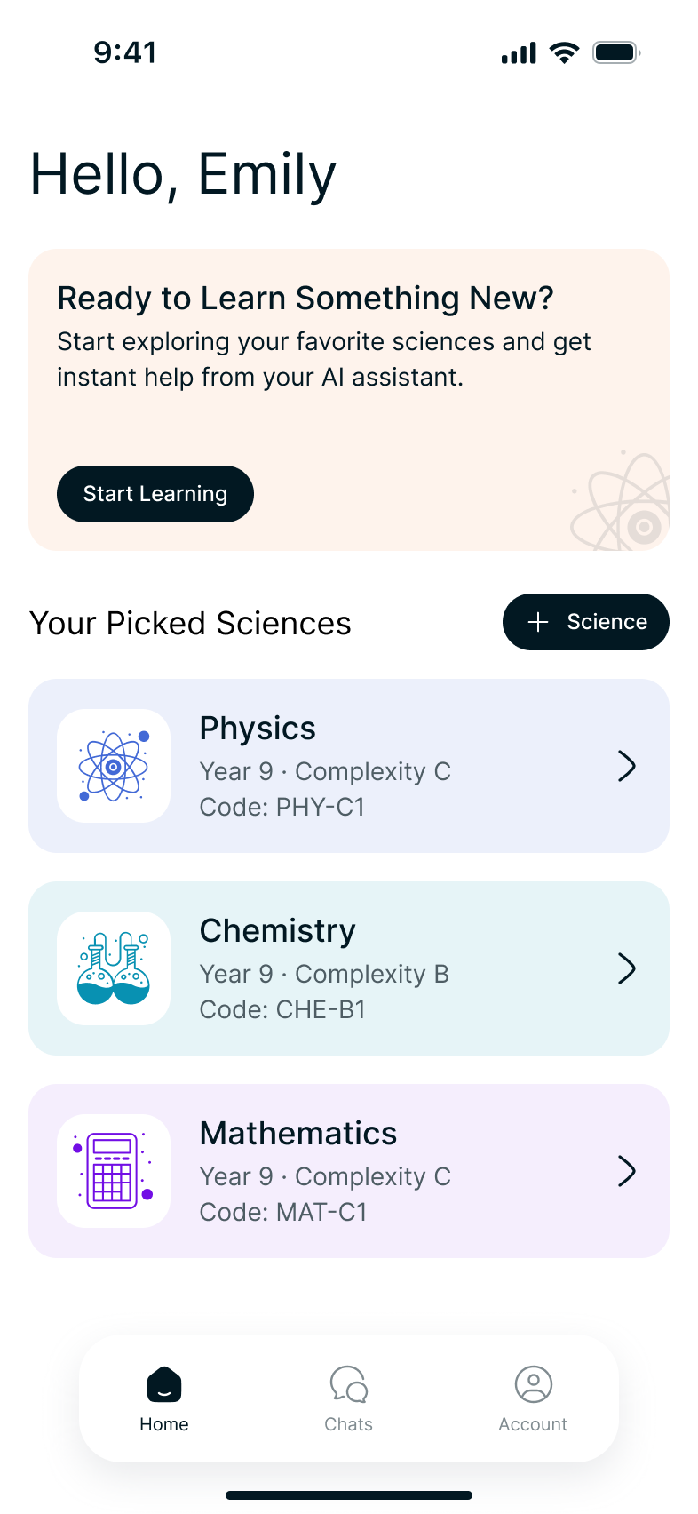
Task: Select the Chemistry code CHE-B1 text
Action: [282, 1009]
